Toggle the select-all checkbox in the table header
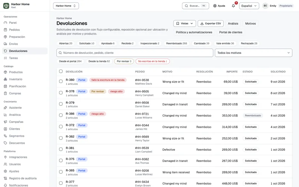This screenshot has width=299, height=187. pyautogui.click(x=61, y=71)
